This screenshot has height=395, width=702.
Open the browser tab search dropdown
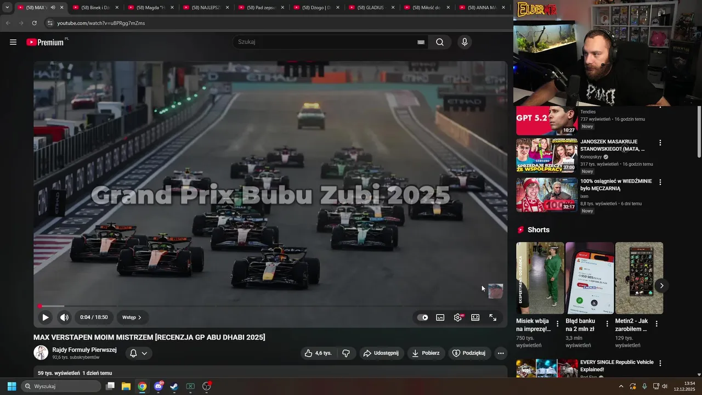coord(7,8)
